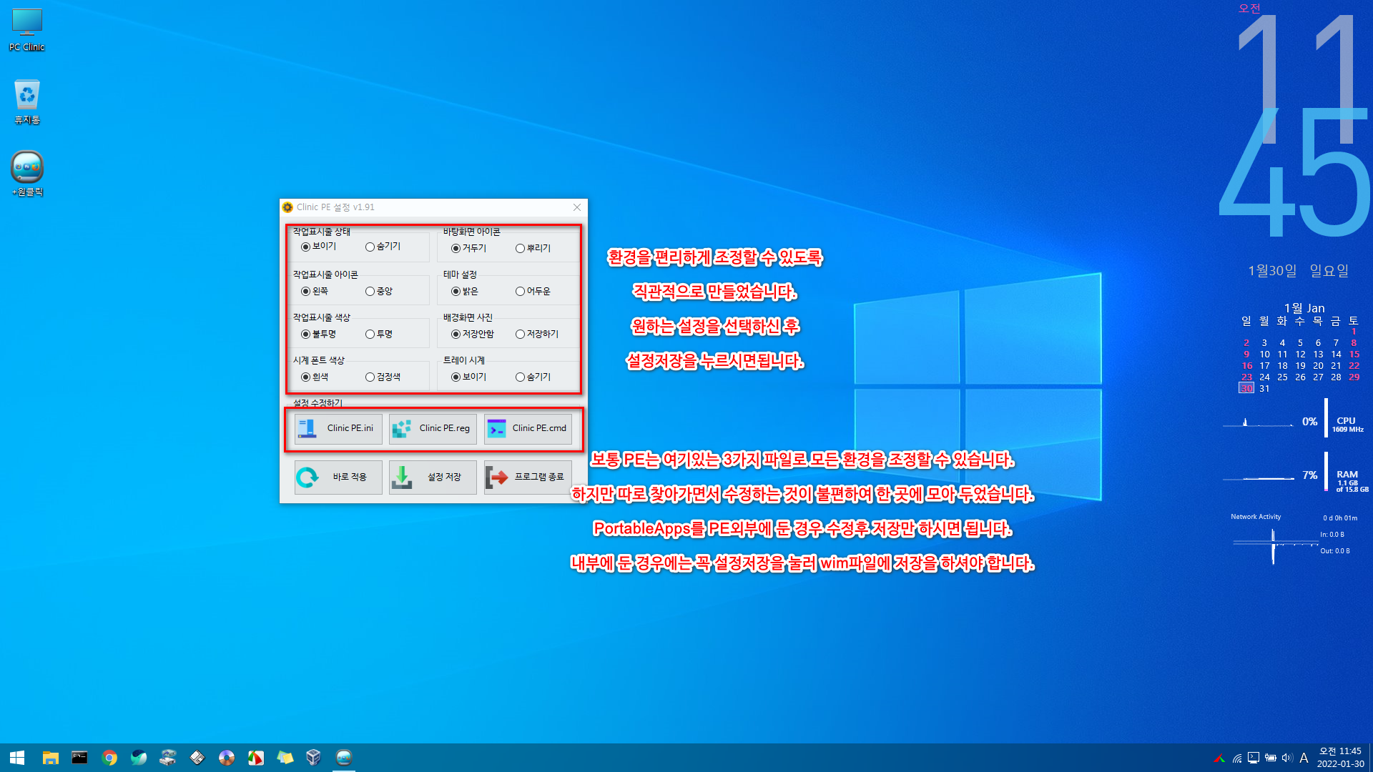Open Google Chrome from the taskbar
Screen dimensions: 1373x772
click(x=109, y=758)
